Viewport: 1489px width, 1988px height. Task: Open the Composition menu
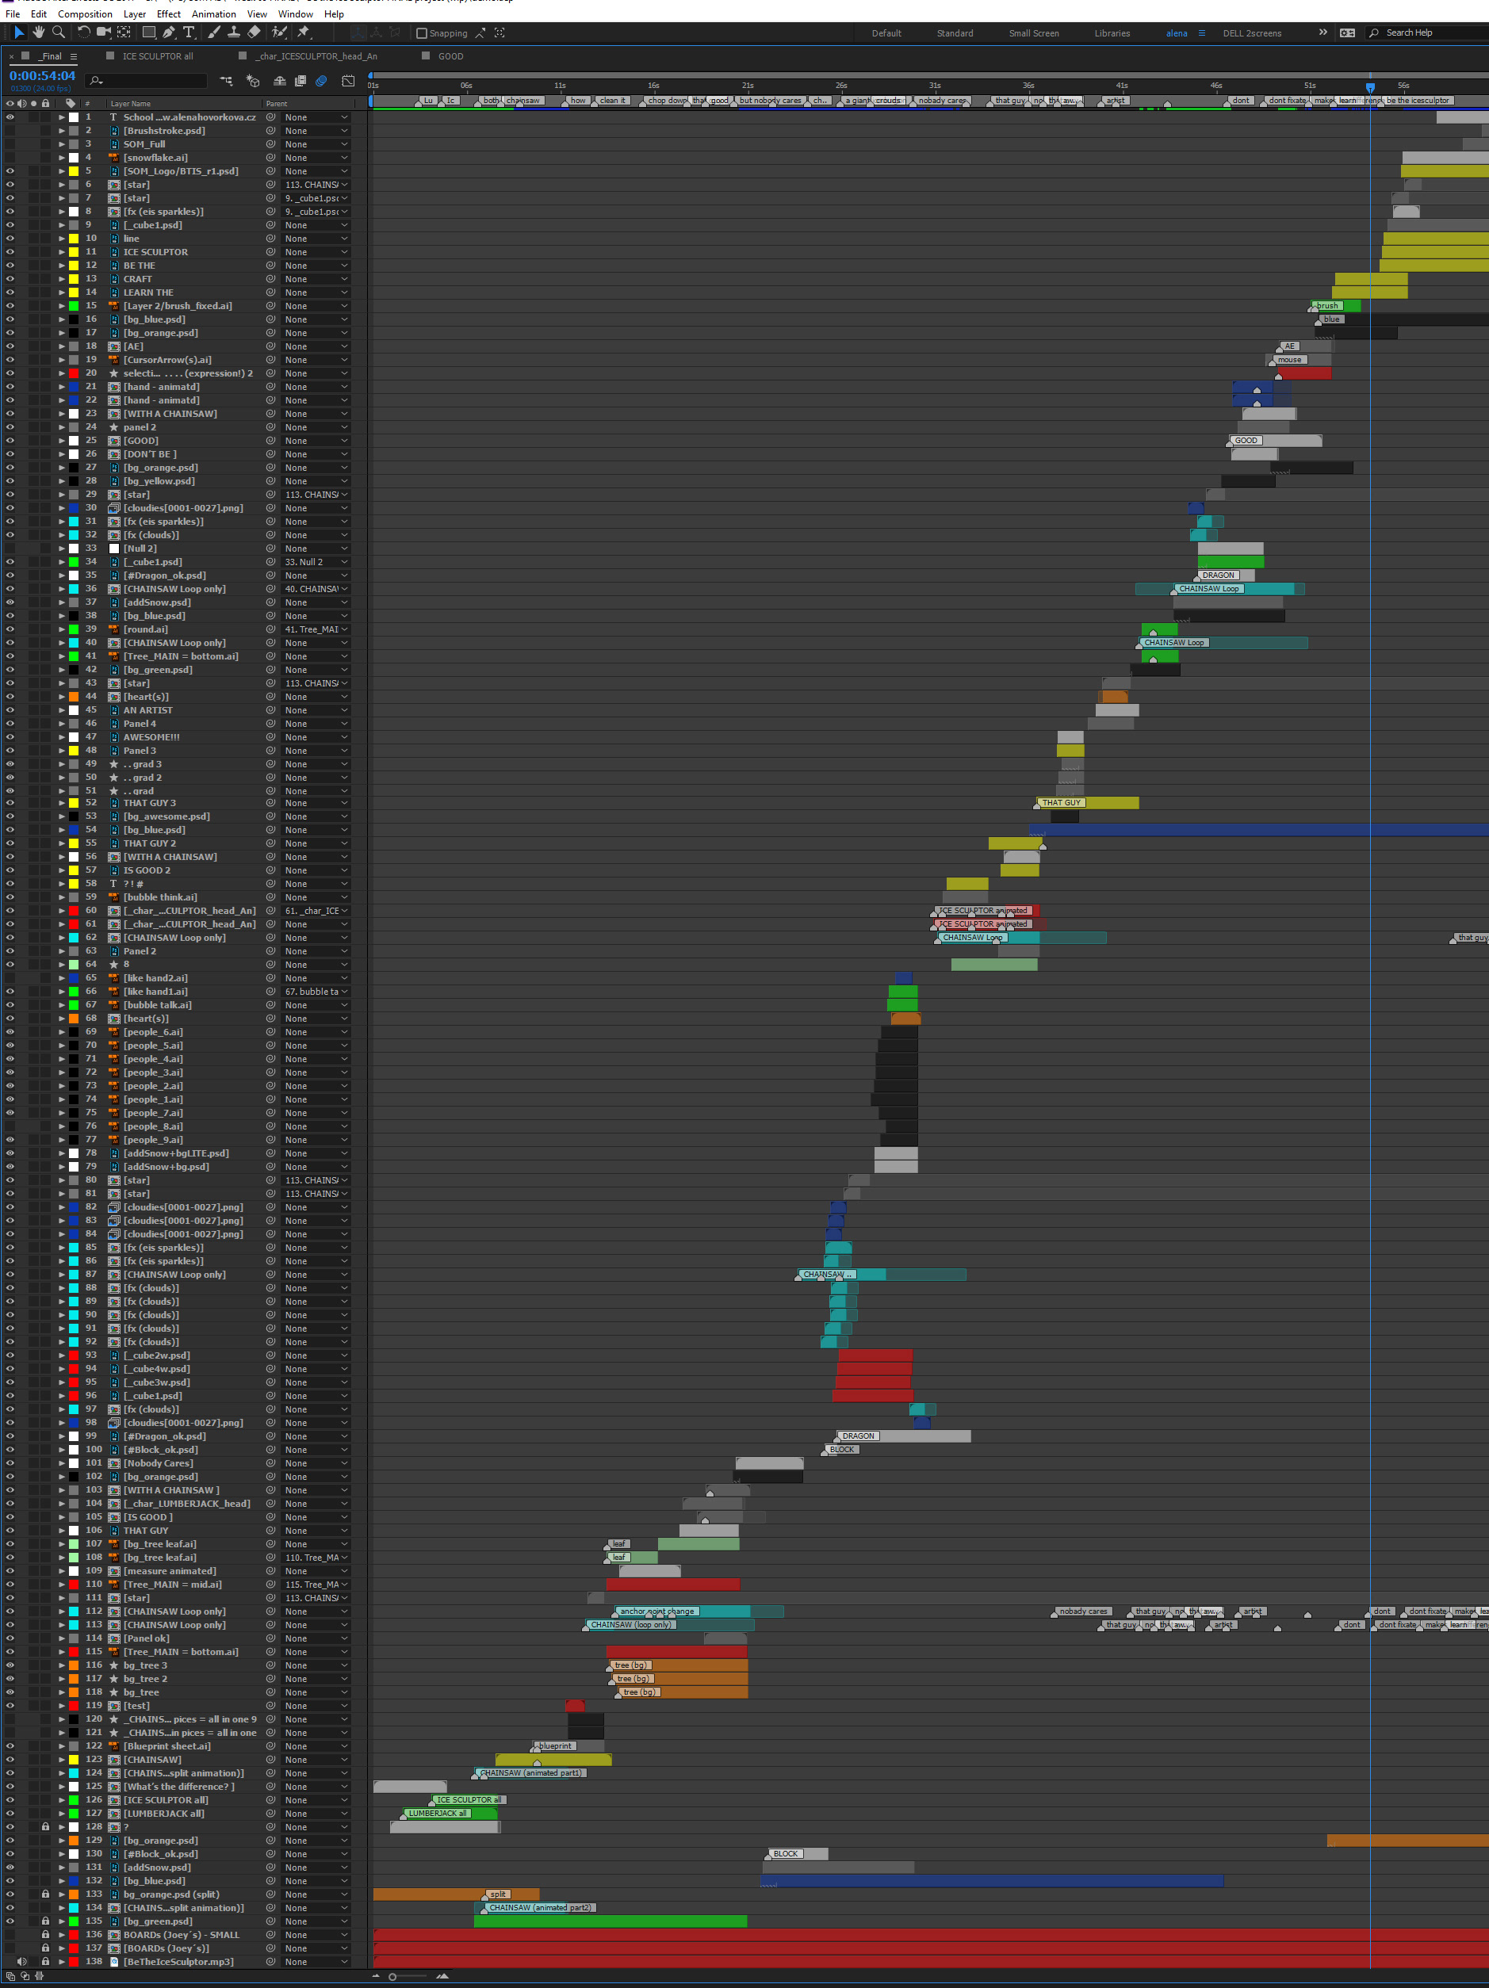86,14
